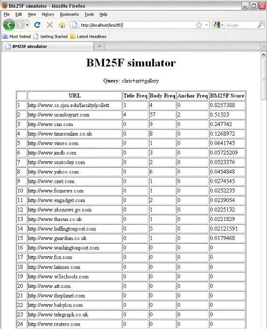The width and height of the screenshot is (267, 330).
Task: Click the reuters.com URL cell
Action: [x=74, y=324]
